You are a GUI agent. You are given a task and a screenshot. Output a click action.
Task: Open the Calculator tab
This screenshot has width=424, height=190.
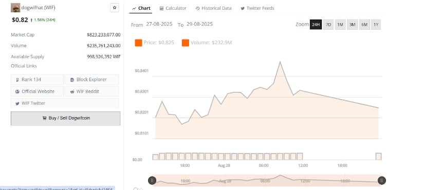[x=173, y=8]
